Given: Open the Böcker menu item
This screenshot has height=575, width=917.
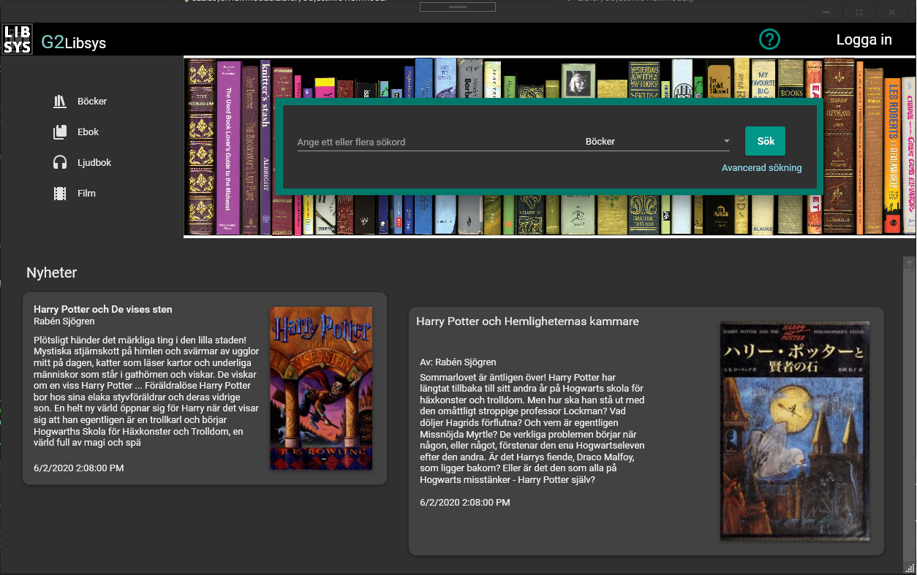Looking at the screenshot, I should (x=92, y=102).
